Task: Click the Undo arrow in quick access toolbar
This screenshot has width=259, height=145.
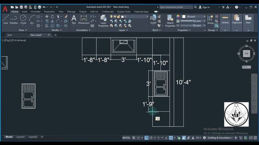Action: coord(44,7)
